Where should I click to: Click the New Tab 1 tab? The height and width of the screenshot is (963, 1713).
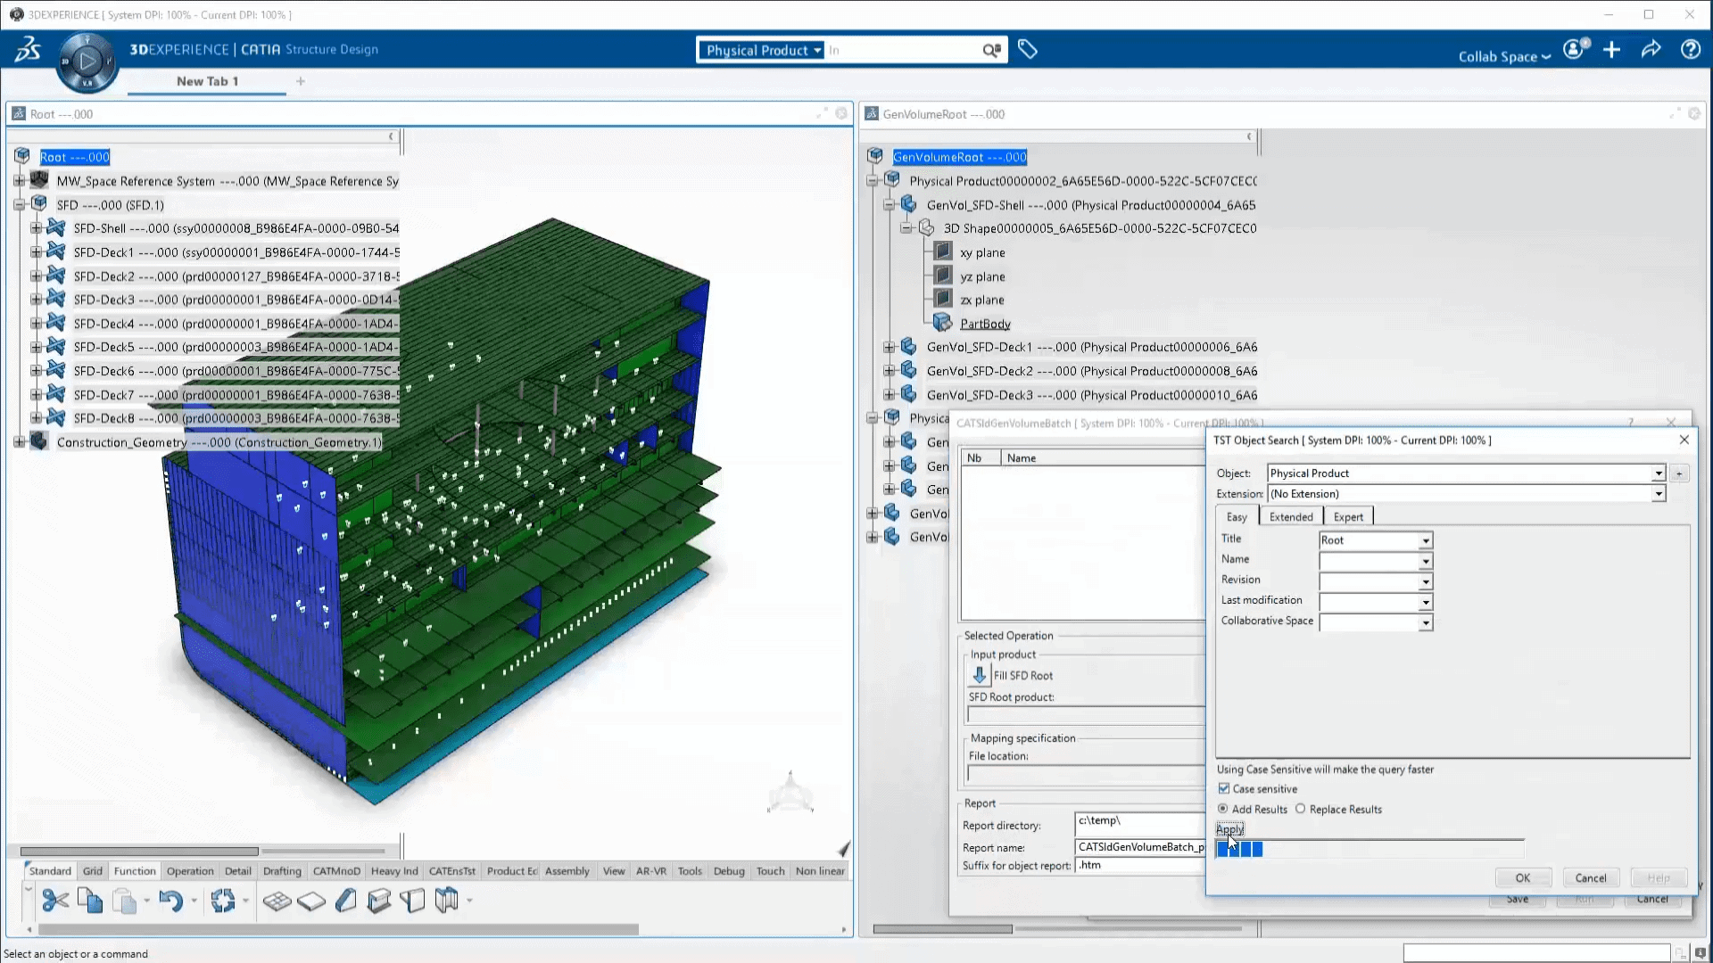[x=207, y=81]
